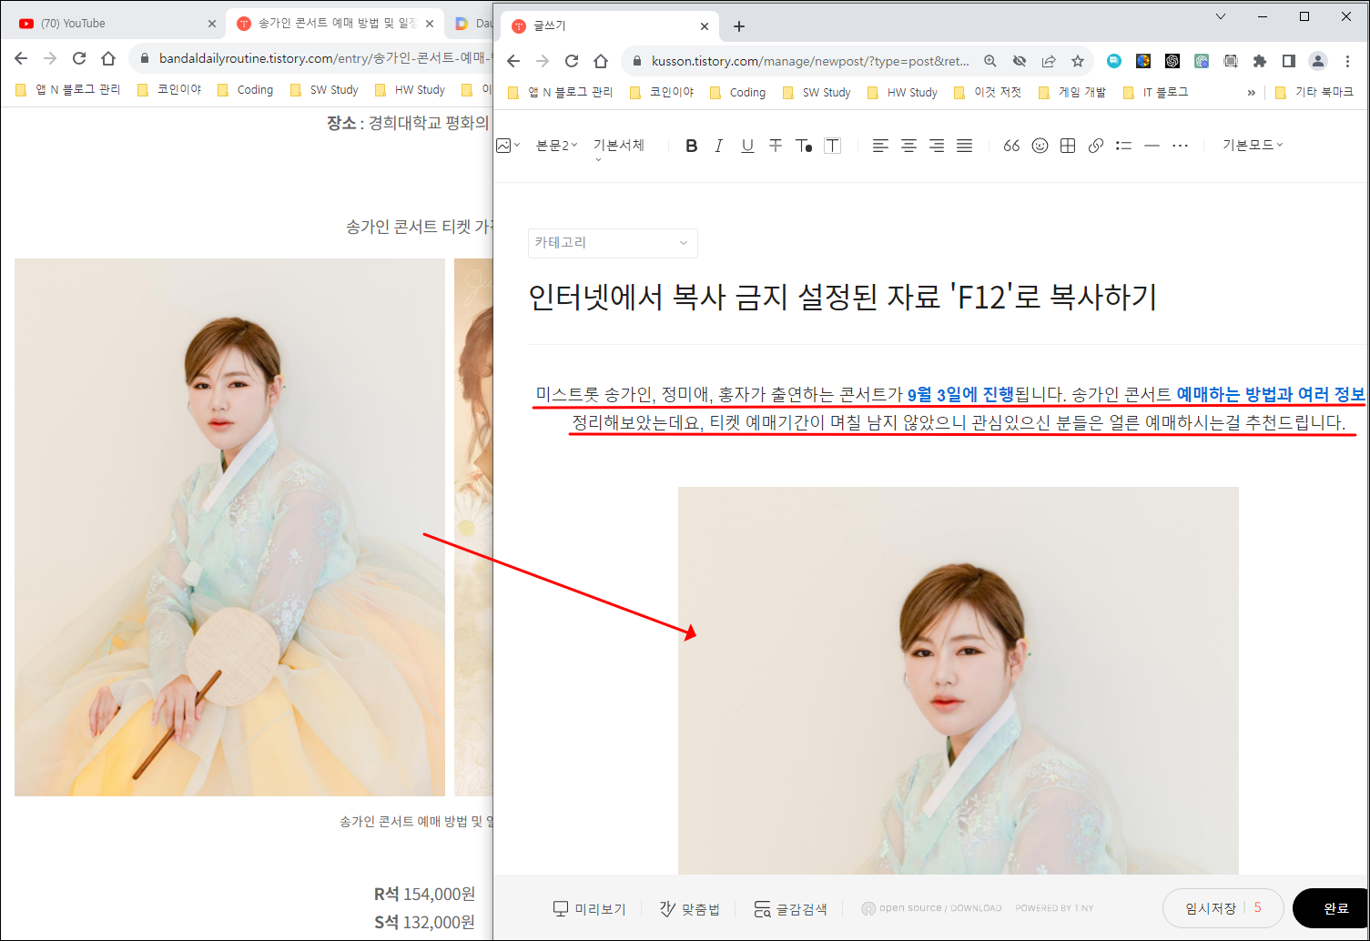Toggle the browser side panel

pos(1289,61)
